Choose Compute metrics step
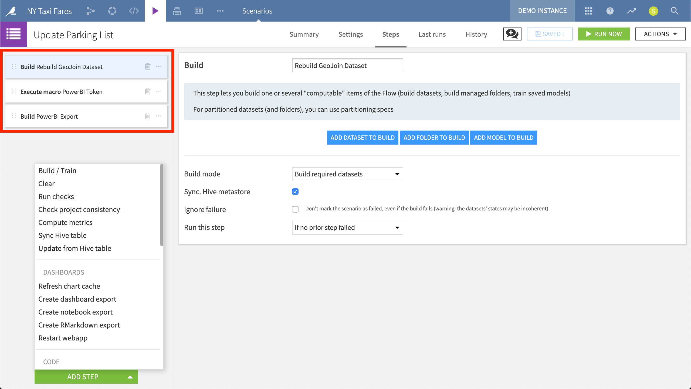The image size is (691, 389). (65, 222)
